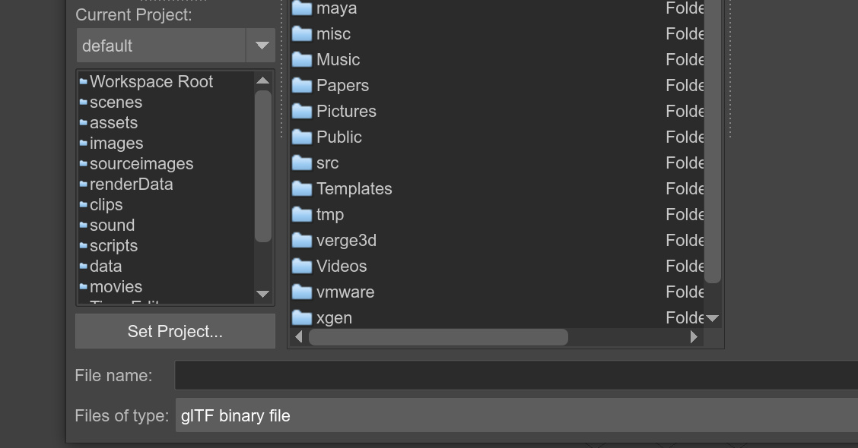Select the scenes project folder

click(x=116, y=103)
